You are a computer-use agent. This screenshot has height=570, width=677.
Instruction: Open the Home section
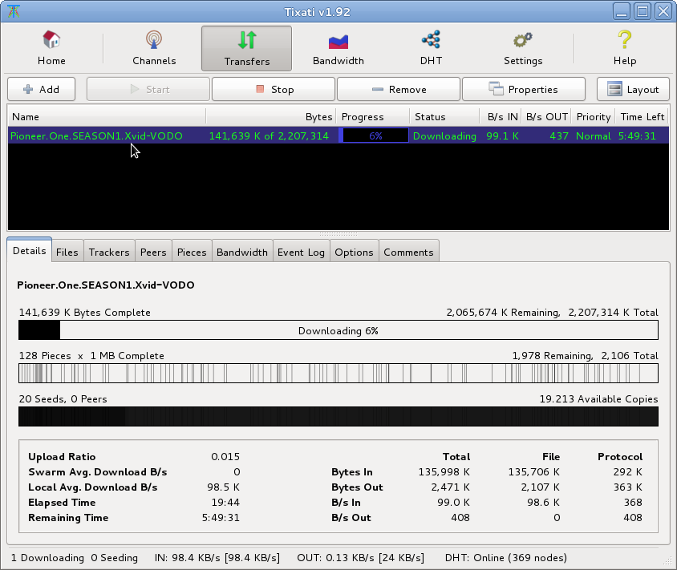[x=51, y=48]
